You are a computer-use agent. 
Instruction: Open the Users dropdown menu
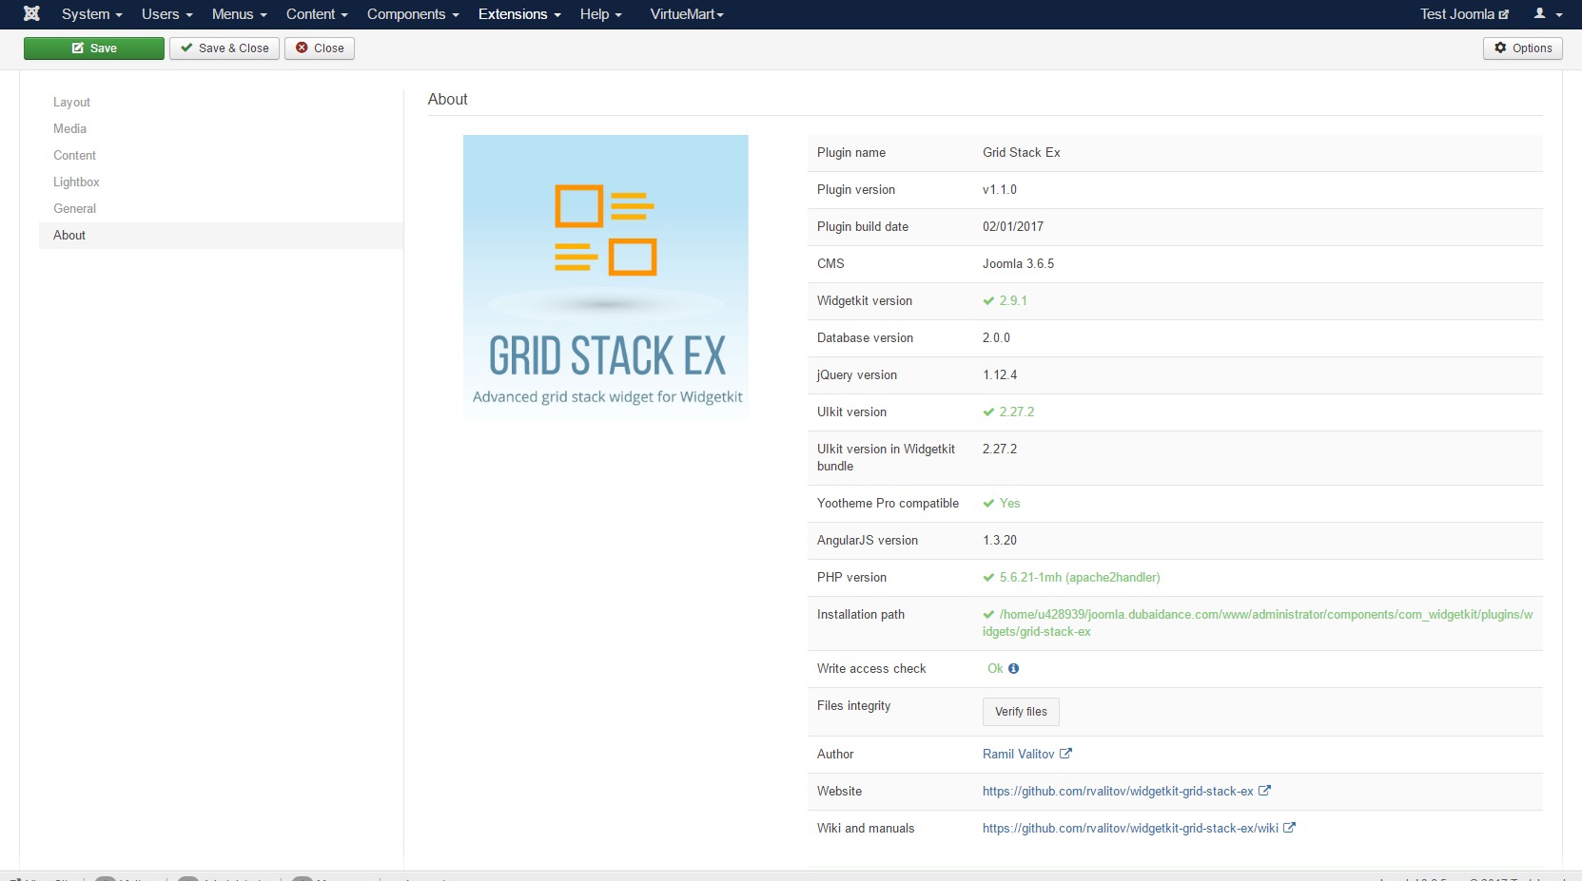pos(167,14)
